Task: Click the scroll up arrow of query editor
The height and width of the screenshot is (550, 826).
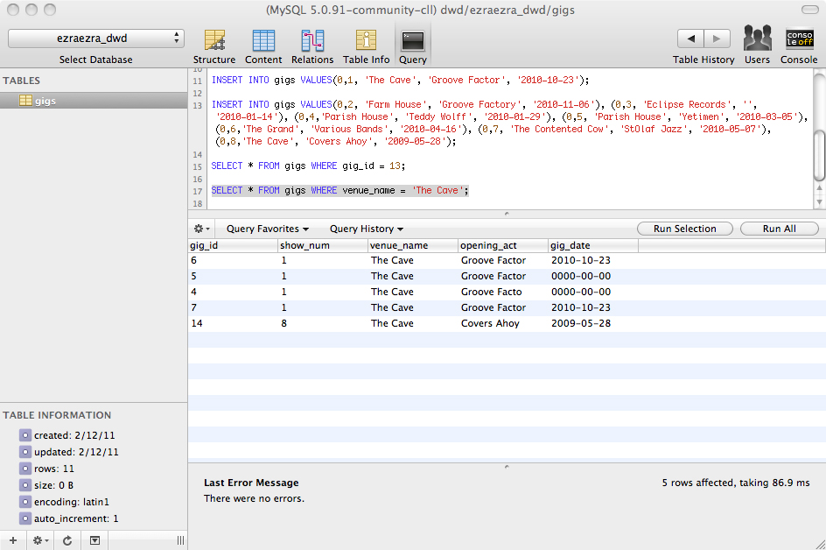Action: [820, 187]
